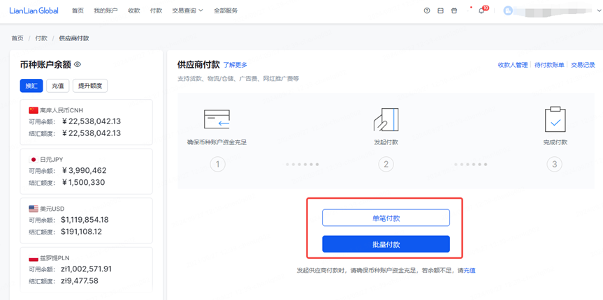Select the 兹罗提PLN account label
The width and height of the screenshot is (603, 300).
(55, 257)
